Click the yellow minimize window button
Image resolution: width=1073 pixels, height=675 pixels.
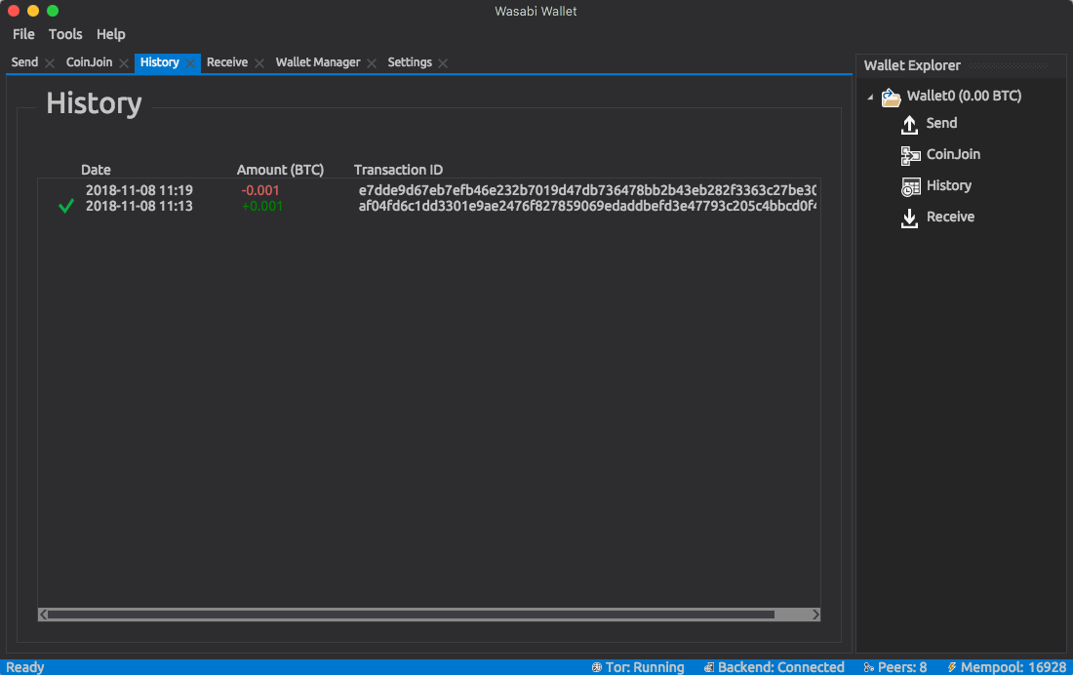tap(33, 11)
